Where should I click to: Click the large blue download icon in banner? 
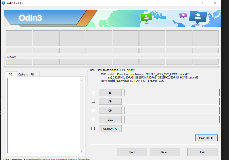click(x=198, y=17)
